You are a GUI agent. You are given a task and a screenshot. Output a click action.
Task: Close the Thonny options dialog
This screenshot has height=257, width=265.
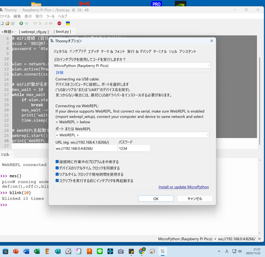[x=212, y=41]
